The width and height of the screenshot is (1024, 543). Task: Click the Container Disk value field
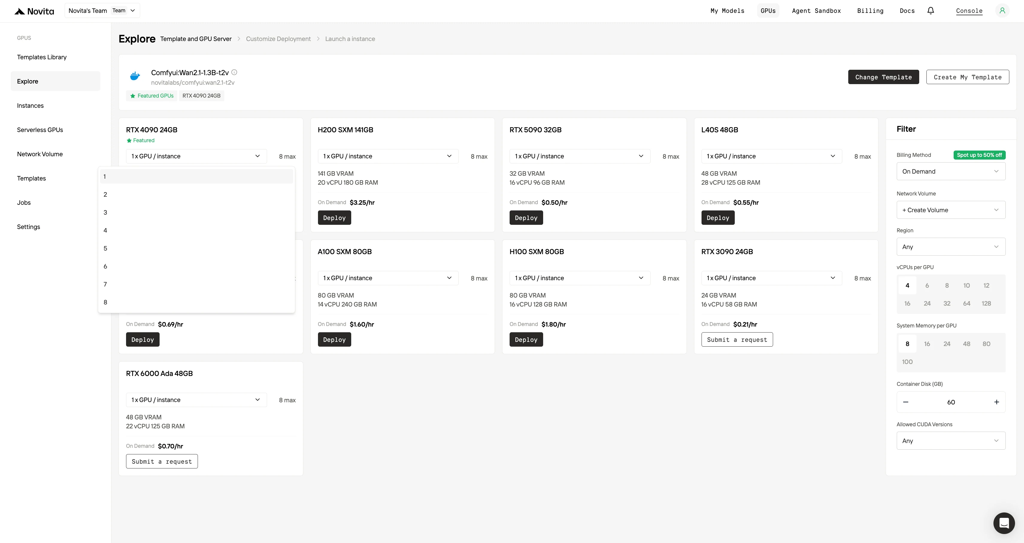951,402
